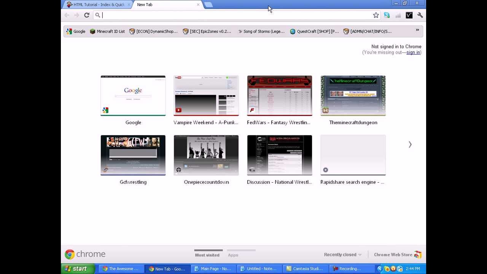The image size is (487, 274).
Task: Open the Chrome Web Store link
Action: pos(398,255)
